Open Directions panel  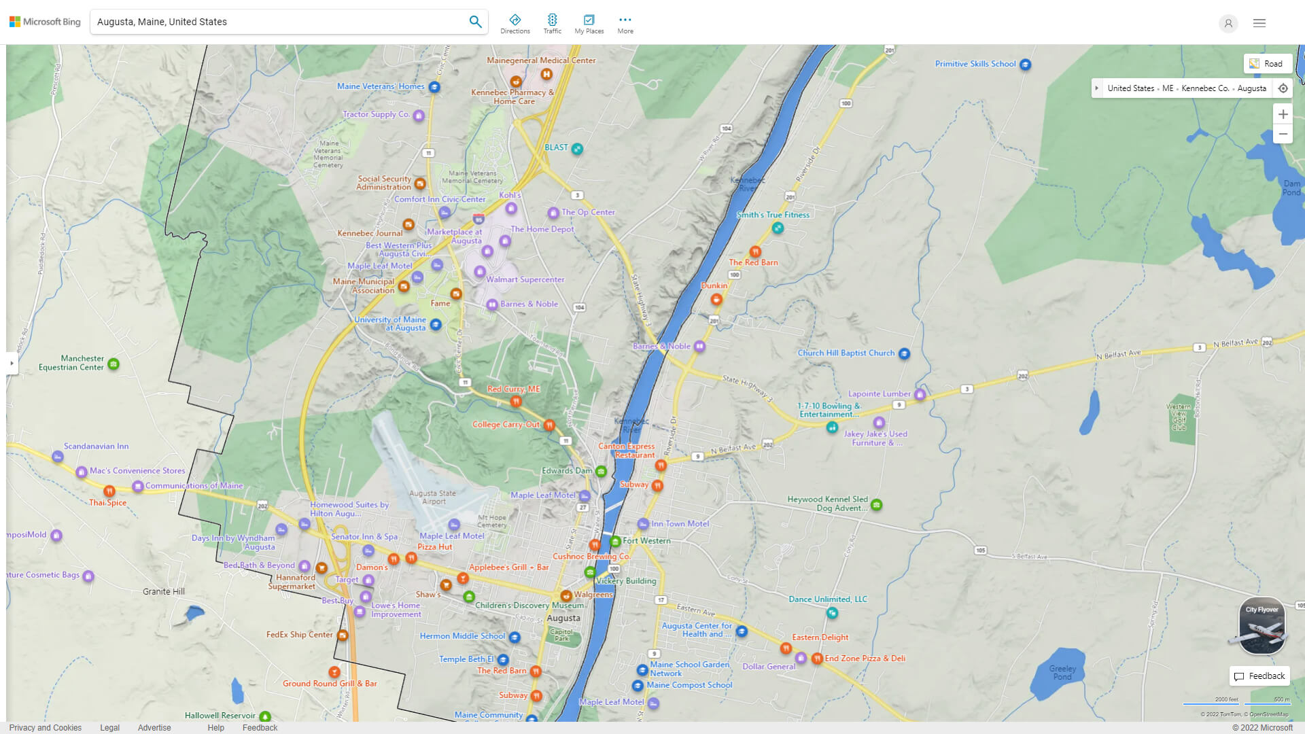[515, 24]
